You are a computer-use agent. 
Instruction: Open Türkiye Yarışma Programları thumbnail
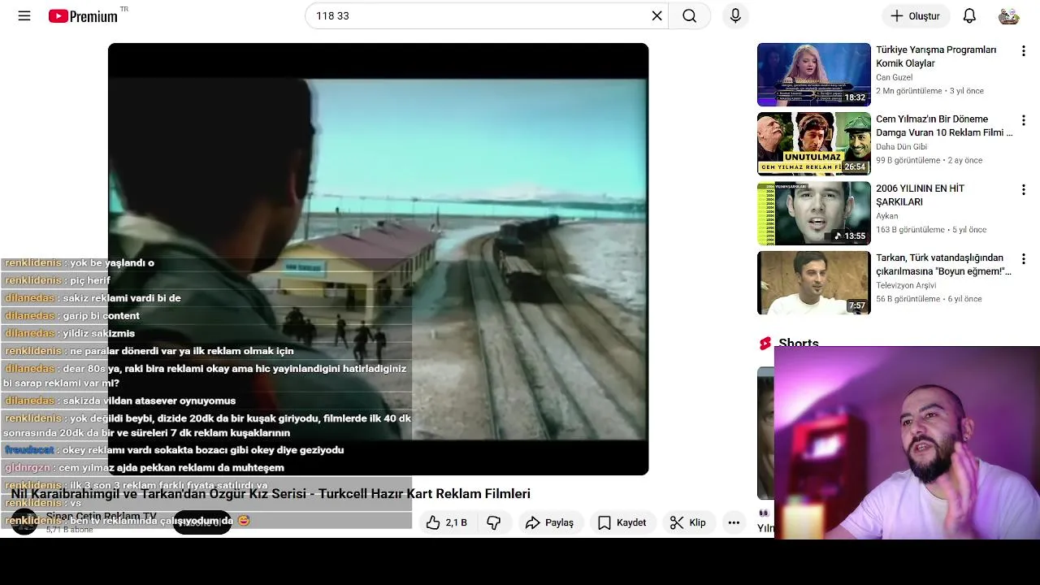(813, 75)
